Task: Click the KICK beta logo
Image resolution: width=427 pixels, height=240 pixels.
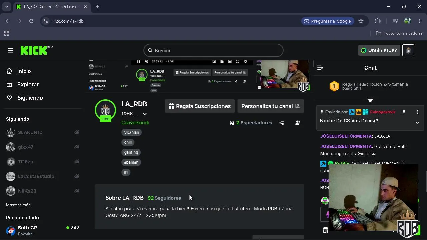Action: (37, 50)
